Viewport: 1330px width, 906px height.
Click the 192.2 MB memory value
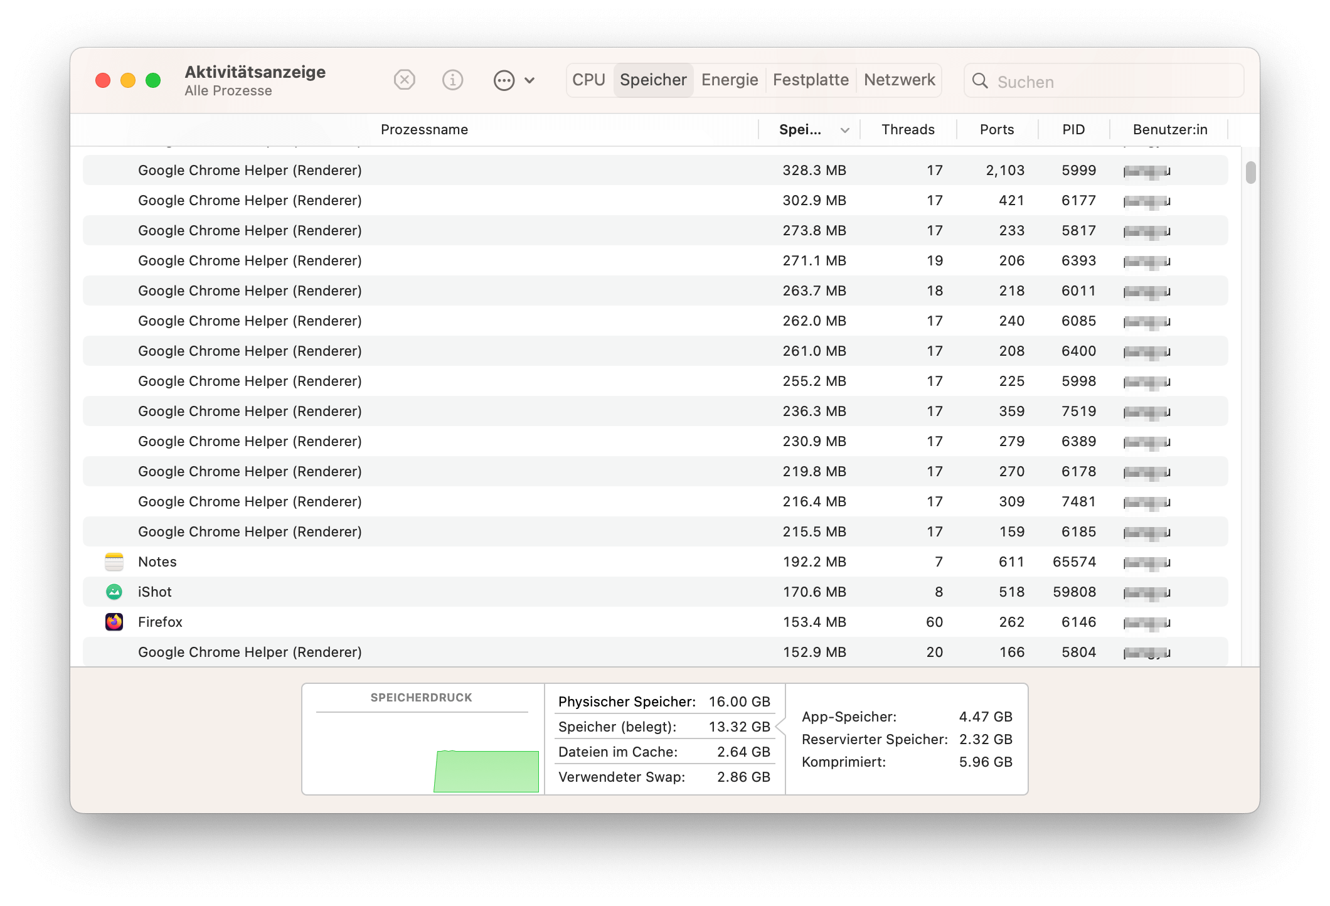[814, 562]
